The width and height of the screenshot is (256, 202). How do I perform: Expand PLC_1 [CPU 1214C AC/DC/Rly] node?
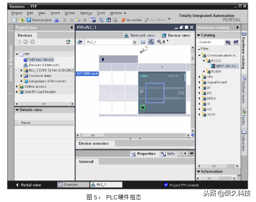coord(22,70)
